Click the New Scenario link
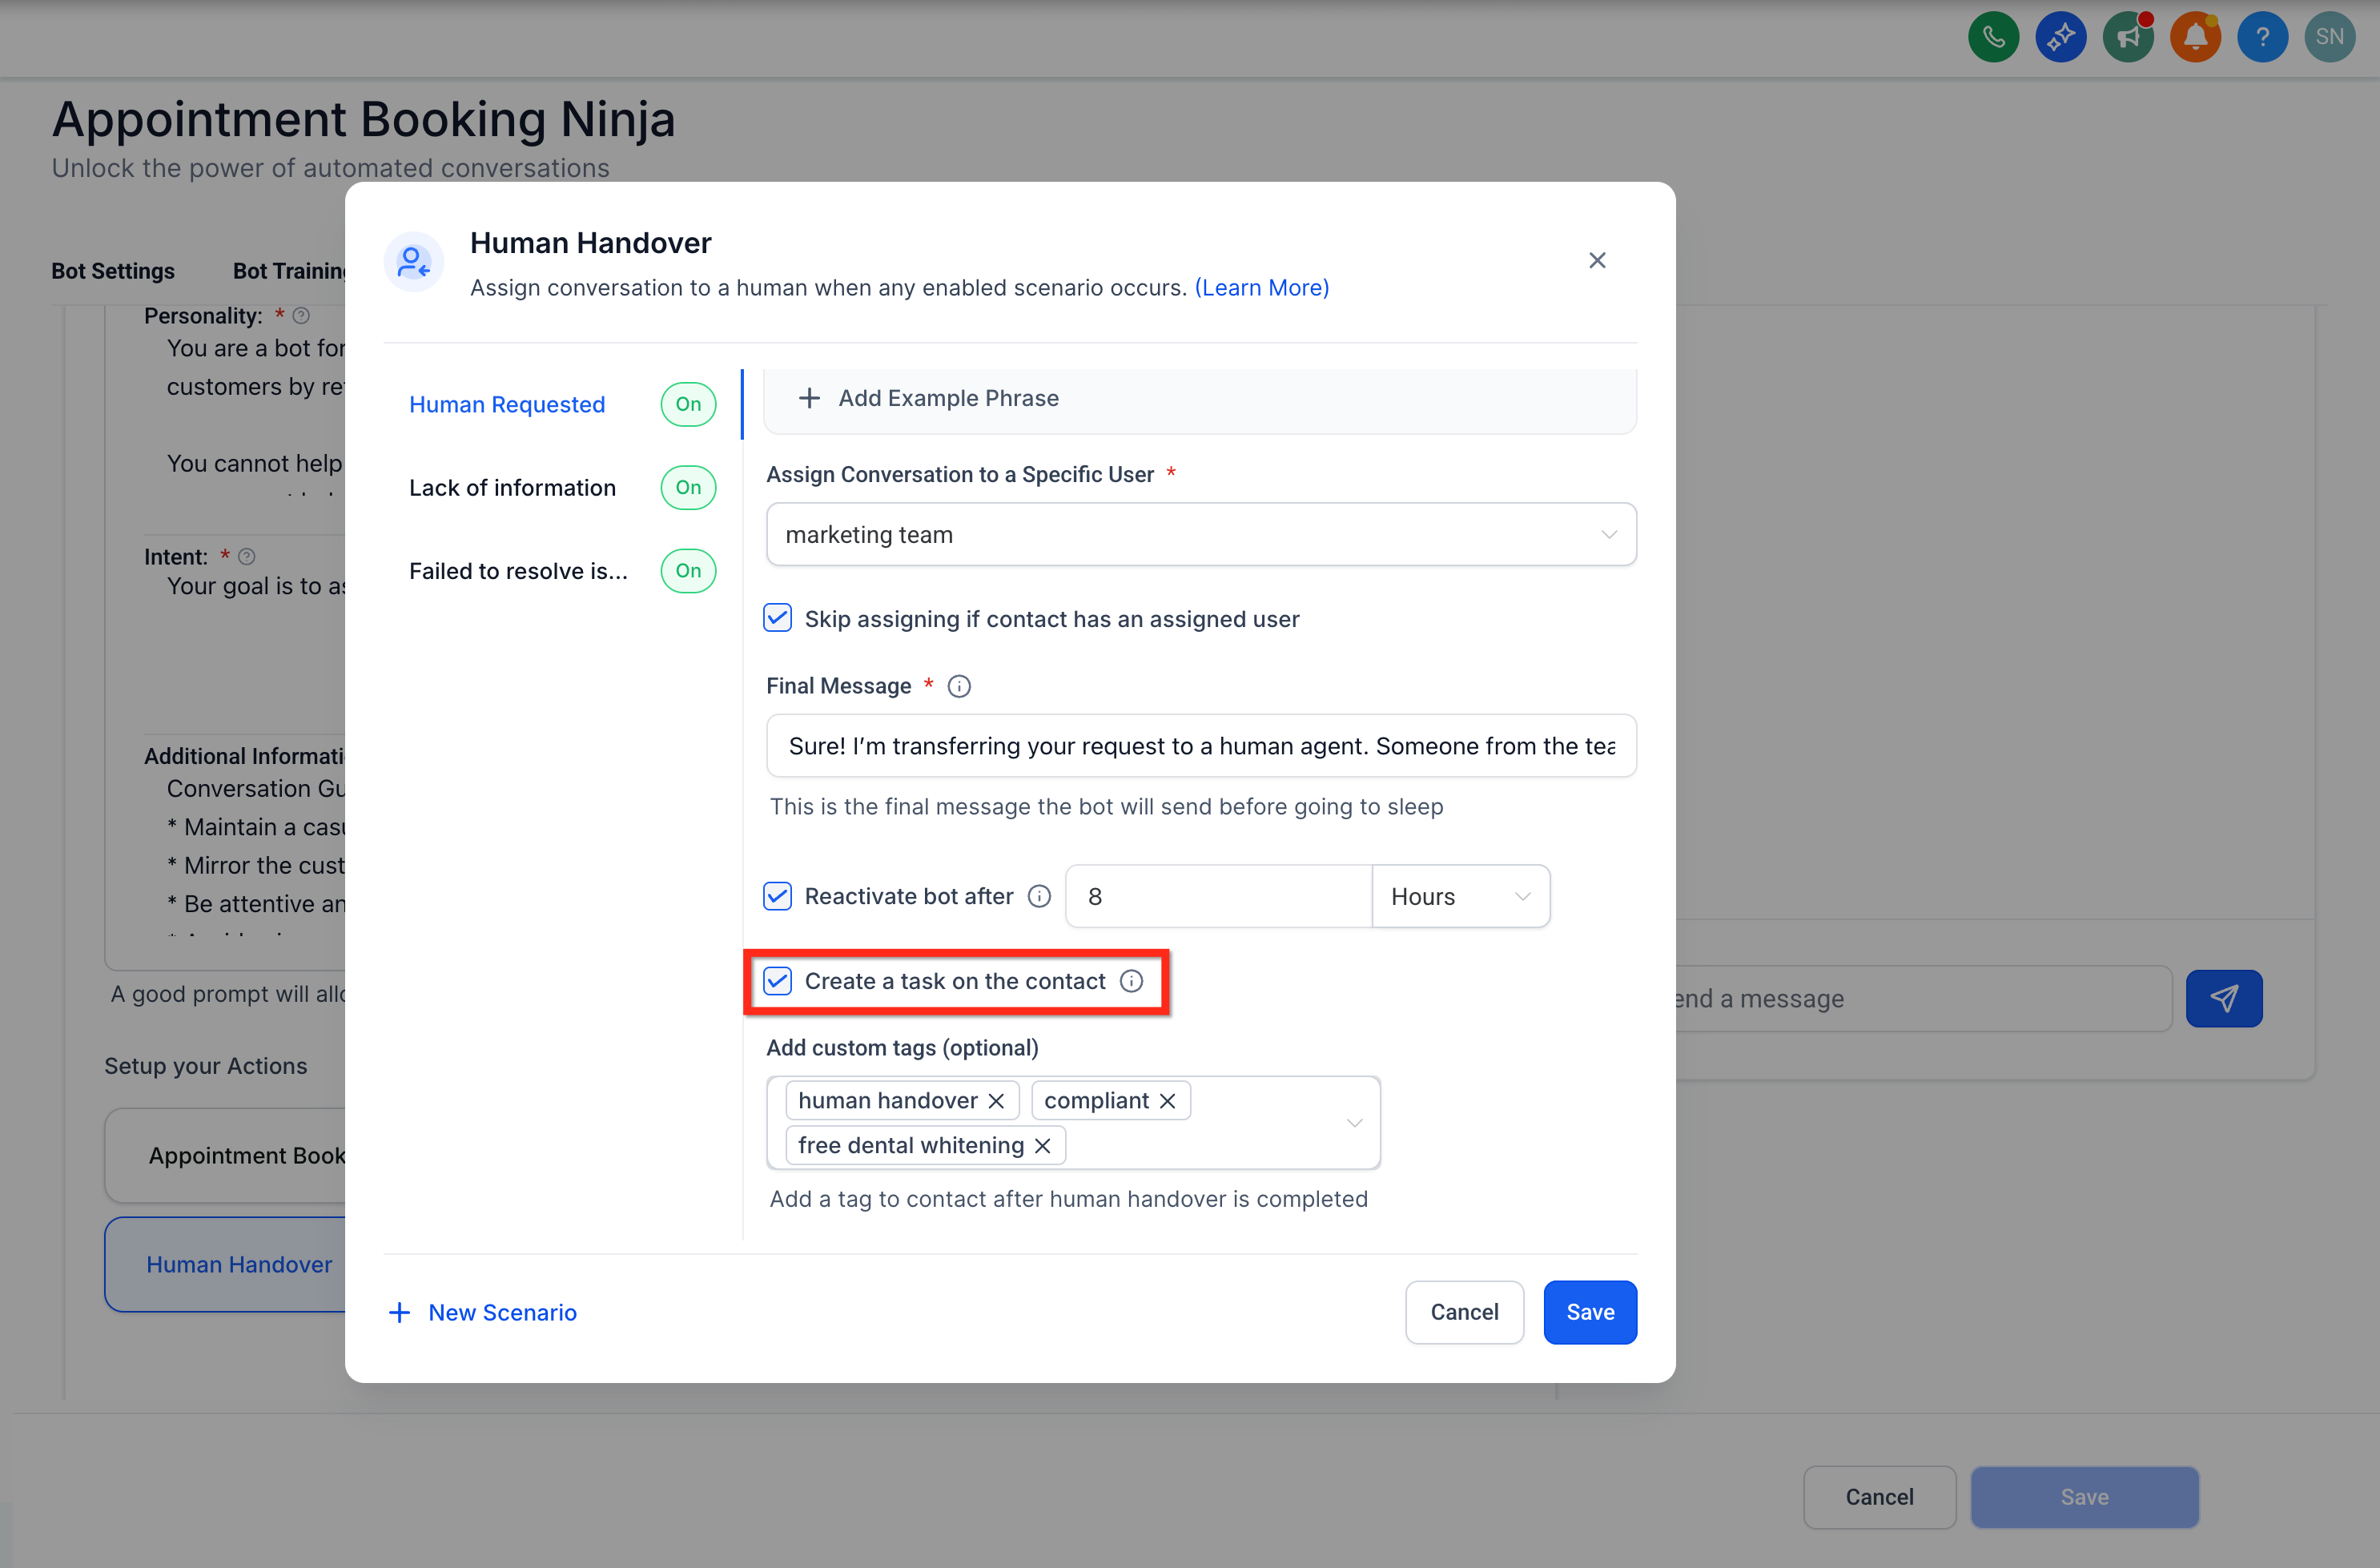This screenshot has height=1568, width=2380. pos(502,1312)
